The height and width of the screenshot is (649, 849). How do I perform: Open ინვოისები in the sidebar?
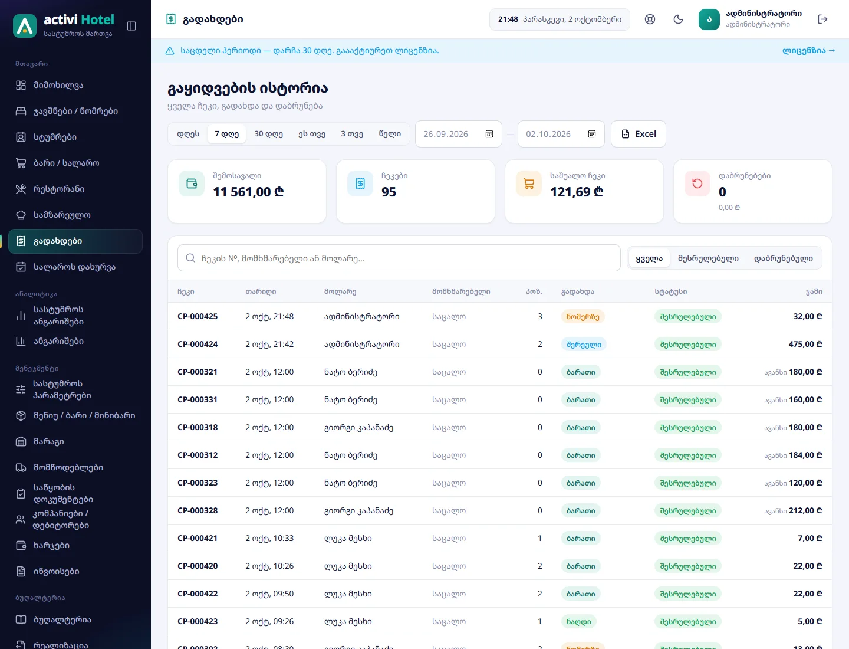coord(75,571)
